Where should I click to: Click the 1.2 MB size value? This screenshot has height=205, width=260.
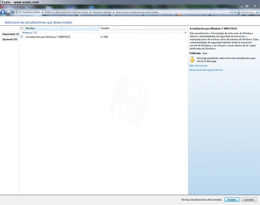104,37
